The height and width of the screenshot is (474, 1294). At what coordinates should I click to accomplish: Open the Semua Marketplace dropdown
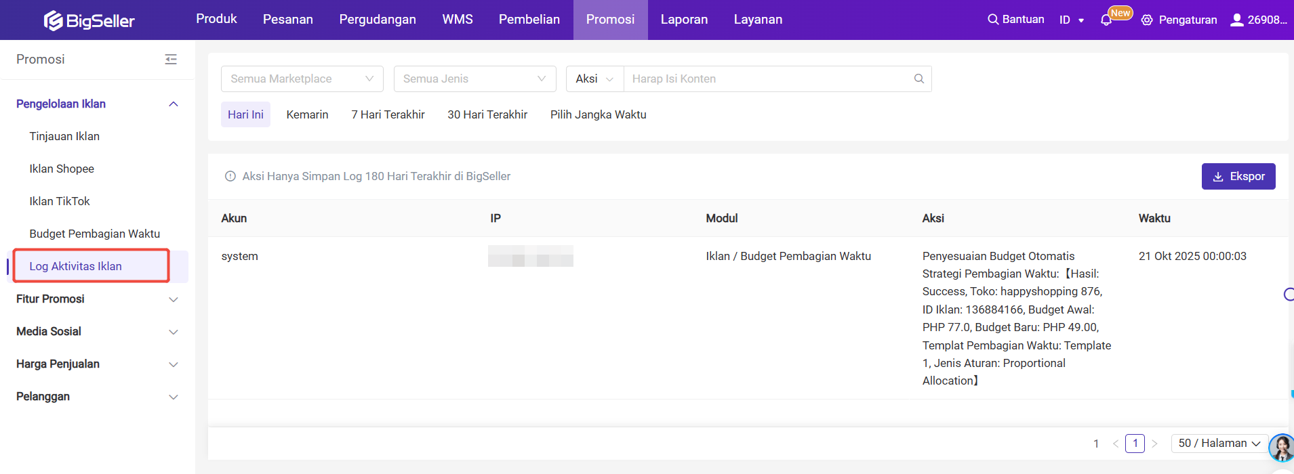pyautogui.click(x=302, y=79)
